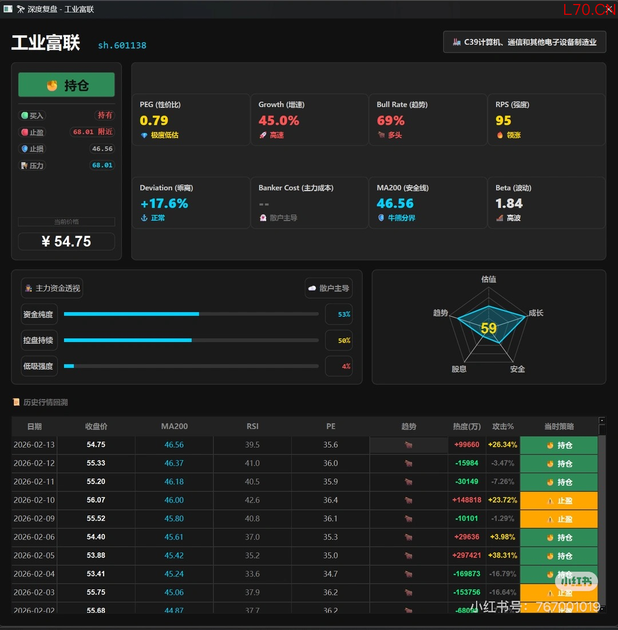Click the Beta value 1.84
The width and height of the screenshot is (618, 630).
point(509,204)
